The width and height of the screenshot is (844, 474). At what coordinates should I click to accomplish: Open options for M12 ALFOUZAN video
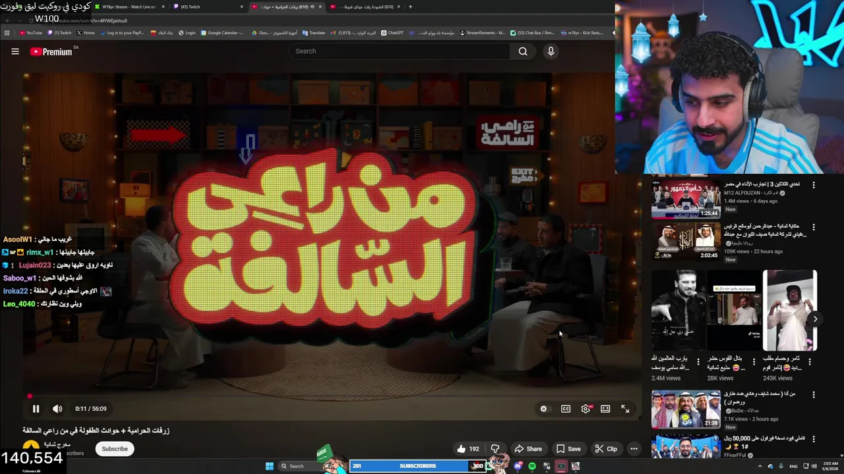click(x=814, y=185)
